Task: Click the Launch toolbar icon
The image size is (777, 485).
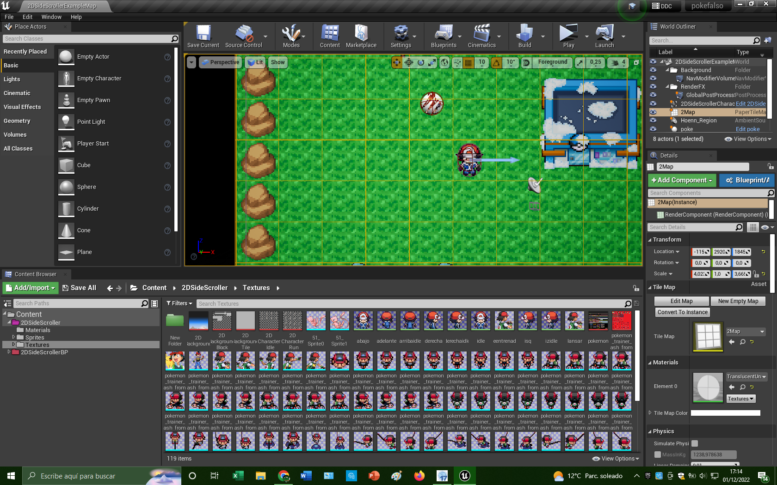Action: 604,36
